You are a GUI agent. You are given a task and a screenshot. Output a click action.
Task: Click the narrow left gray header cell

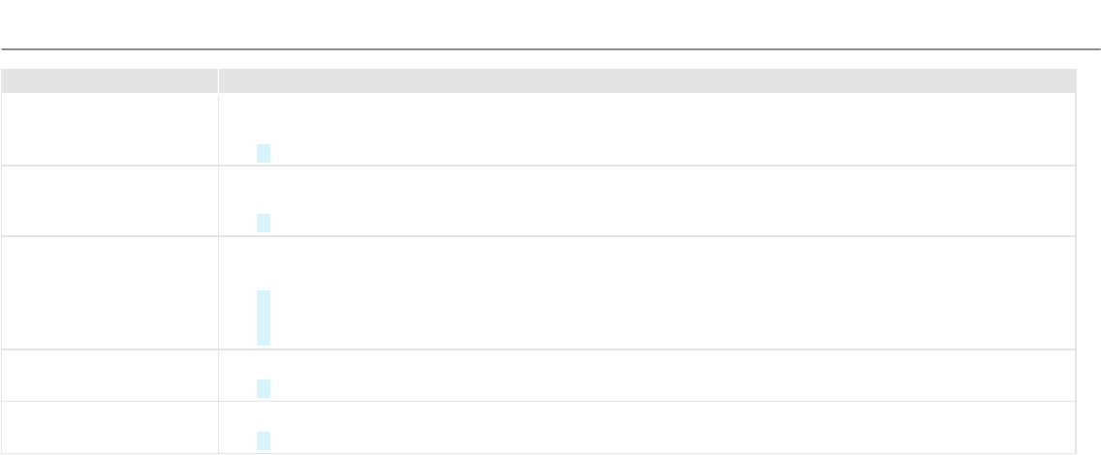110,80
